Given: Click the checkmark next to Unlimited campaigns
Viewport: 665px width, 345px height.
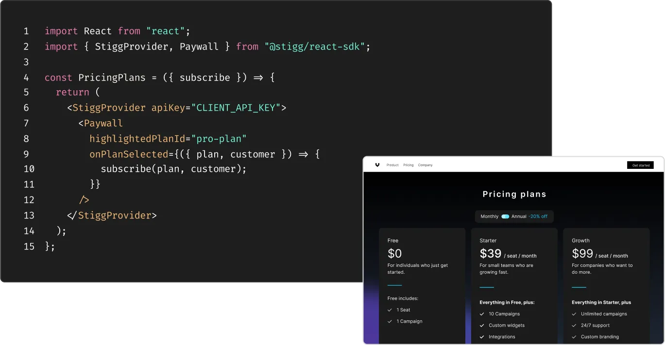Looking at the screenshot, I should [574, 314].
